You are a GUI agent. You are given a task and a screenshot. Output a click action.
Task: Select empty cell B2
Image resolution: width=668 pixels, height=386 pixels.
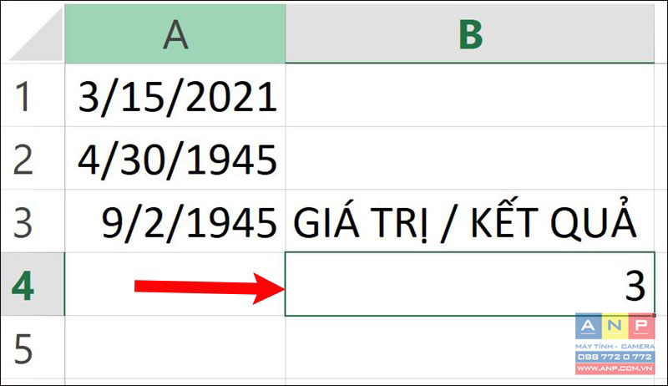[x=470, y=158]
